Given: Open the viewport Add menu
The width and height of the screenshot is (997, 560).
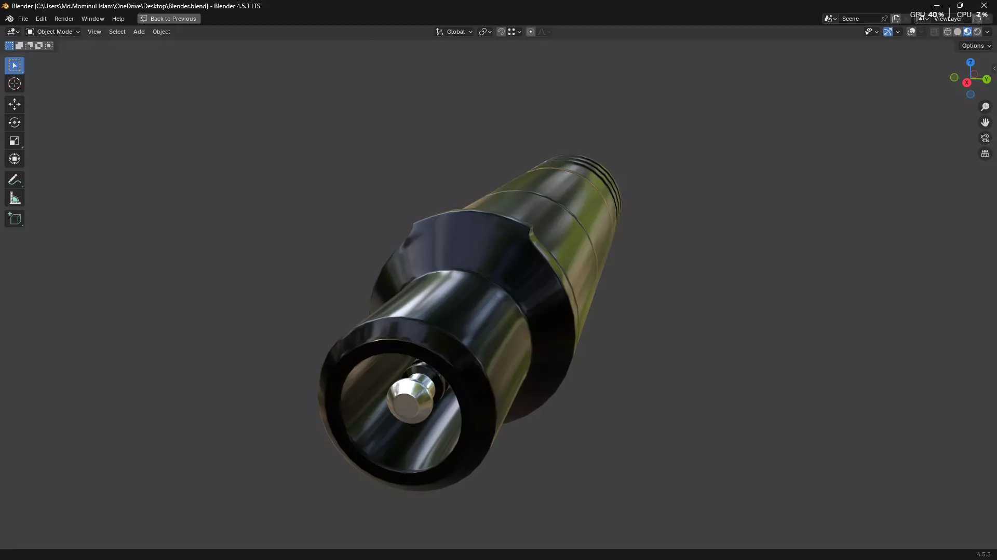Looking at the screenshot, I should [139, 32].
